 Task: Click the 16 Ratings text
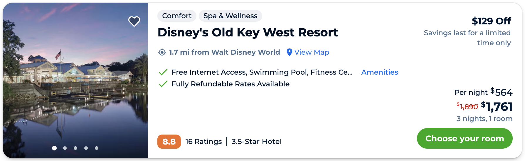tap(203, 142)
